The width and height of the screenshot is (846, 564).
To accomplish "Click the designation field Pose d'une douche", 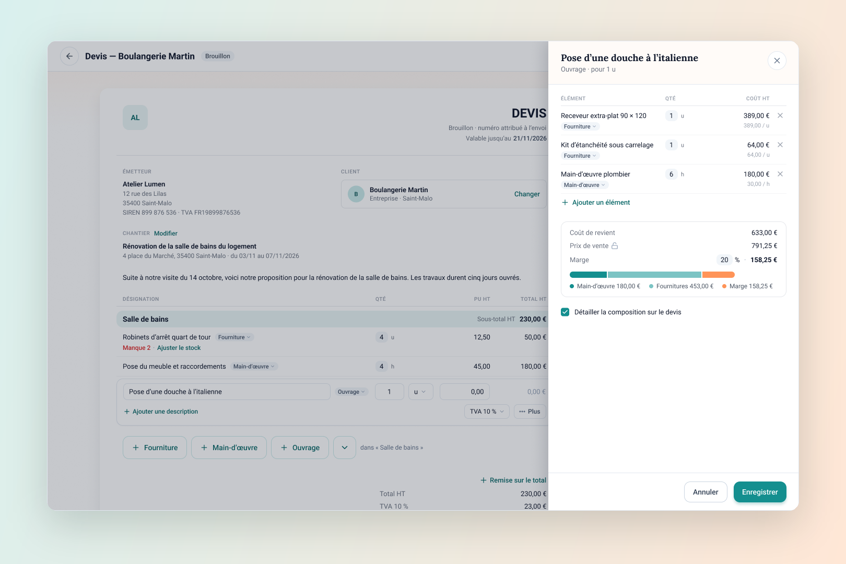I will coord(227,392).
